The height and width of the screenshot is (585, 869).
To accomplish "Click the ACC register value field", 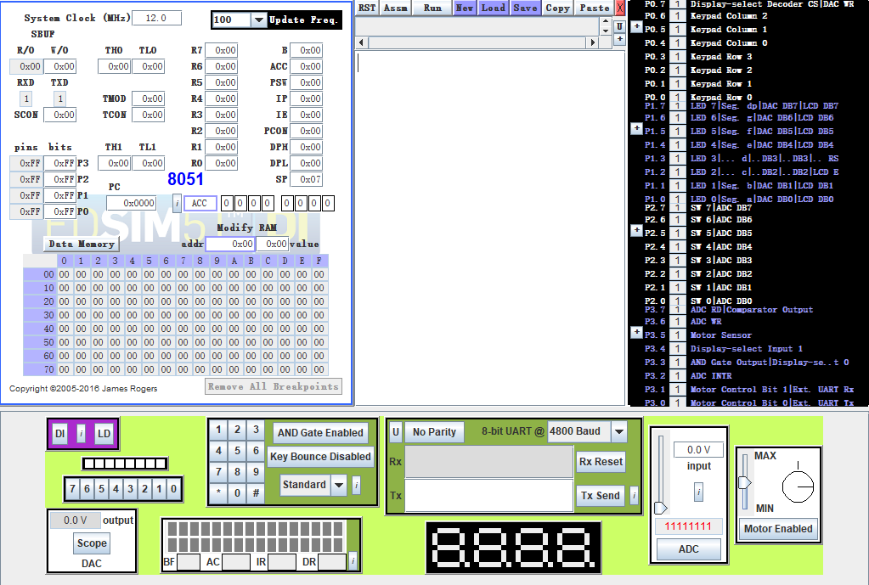I will tap(306, 66).
